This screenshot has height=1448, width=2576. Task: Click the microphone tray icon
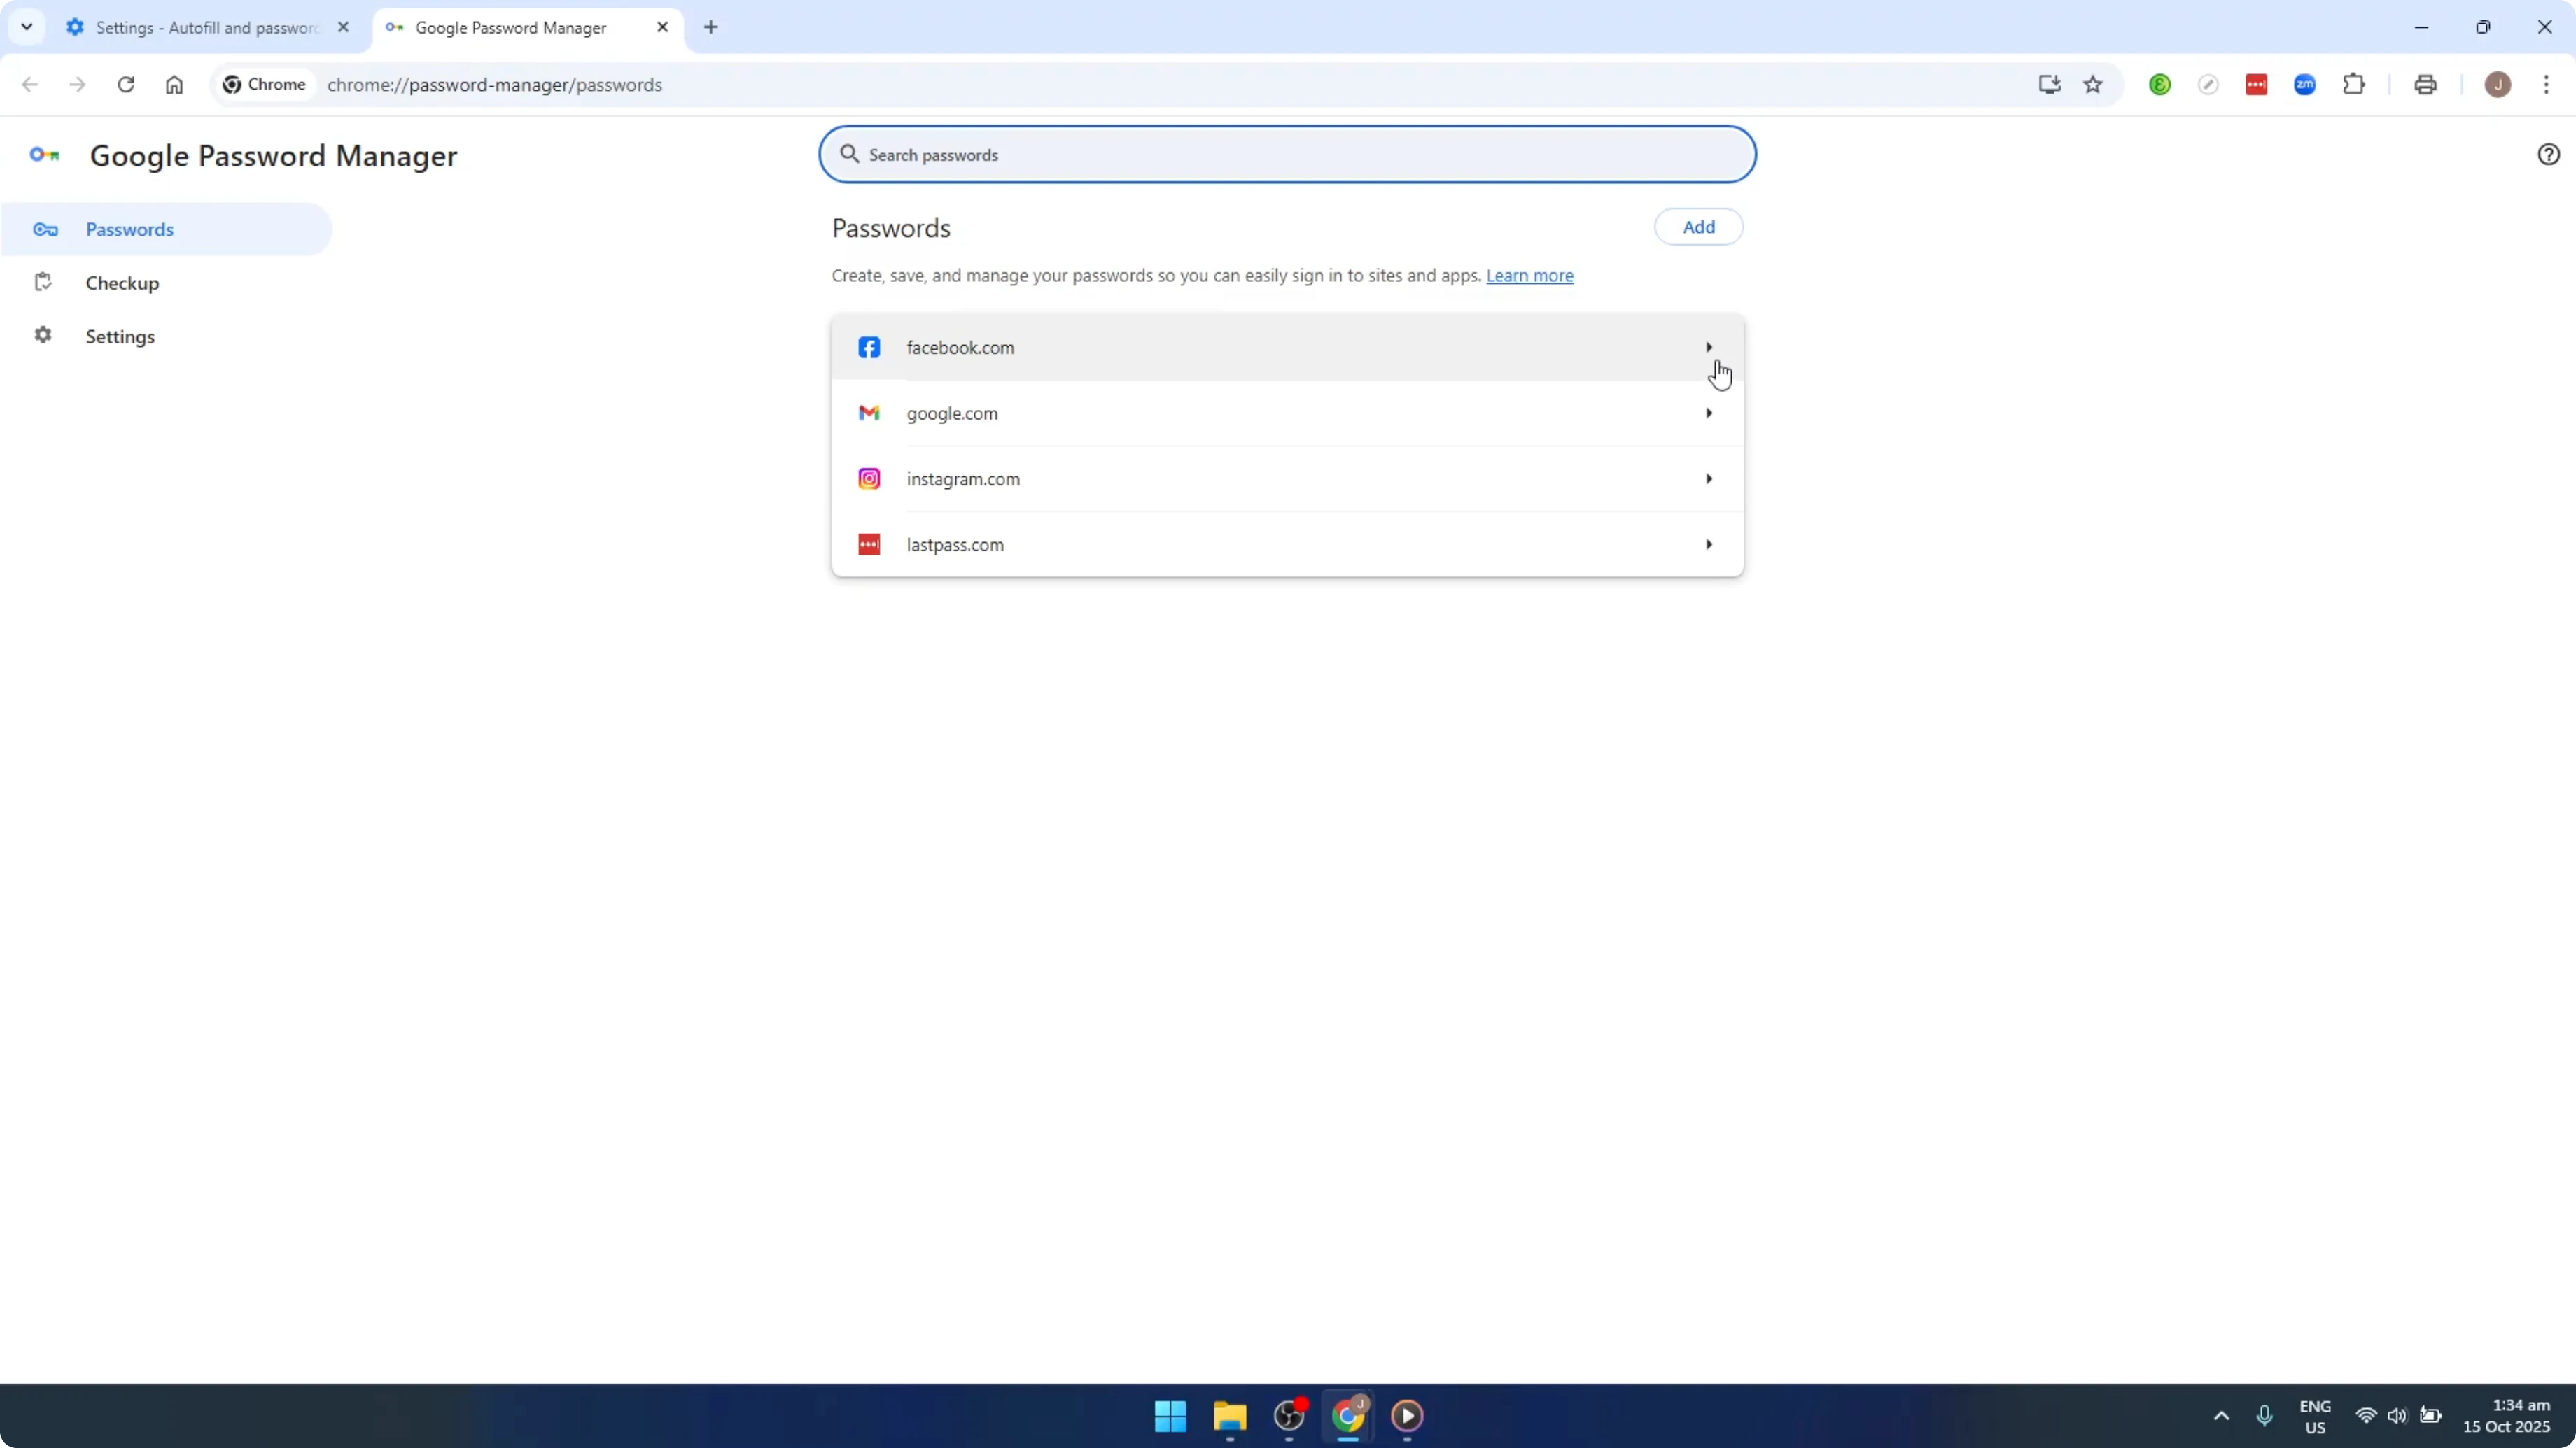pos(2264,1416)
